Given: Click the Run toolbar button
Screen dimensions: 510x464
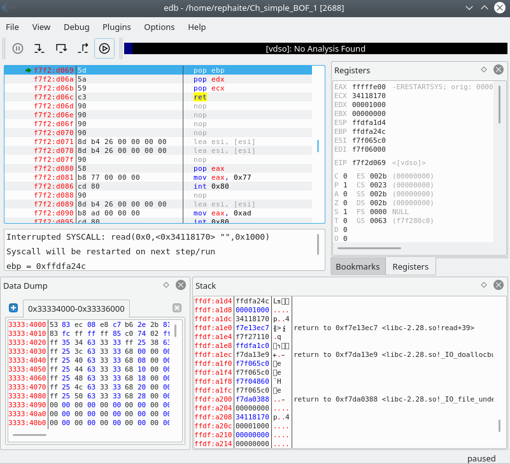Looking at the screenshot, I should tap(104, 48).
